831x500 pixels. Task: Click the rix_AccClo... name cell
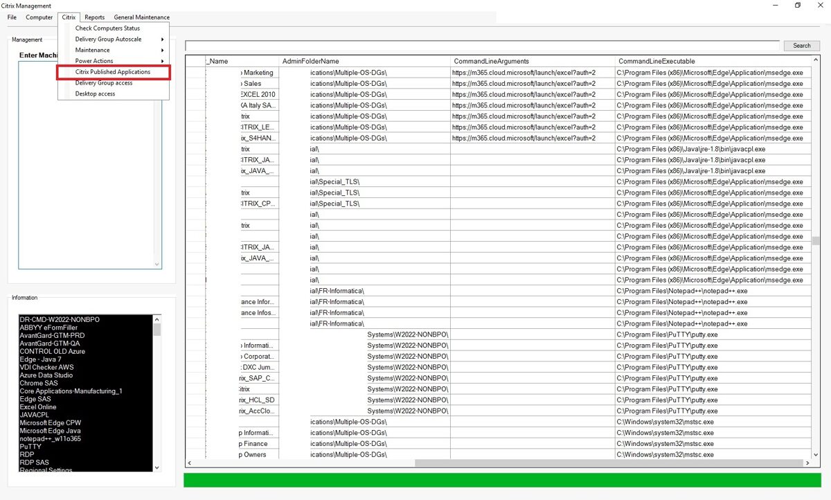pyautogui.click(x=242, y=411)
